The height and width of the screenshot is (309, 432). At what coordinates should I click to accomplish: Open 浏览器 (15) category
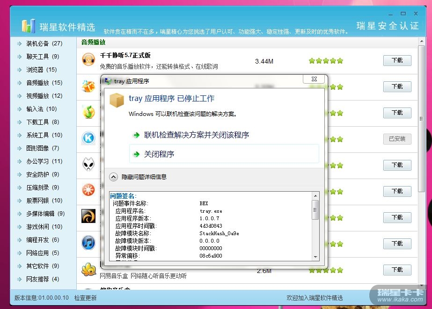41,70
